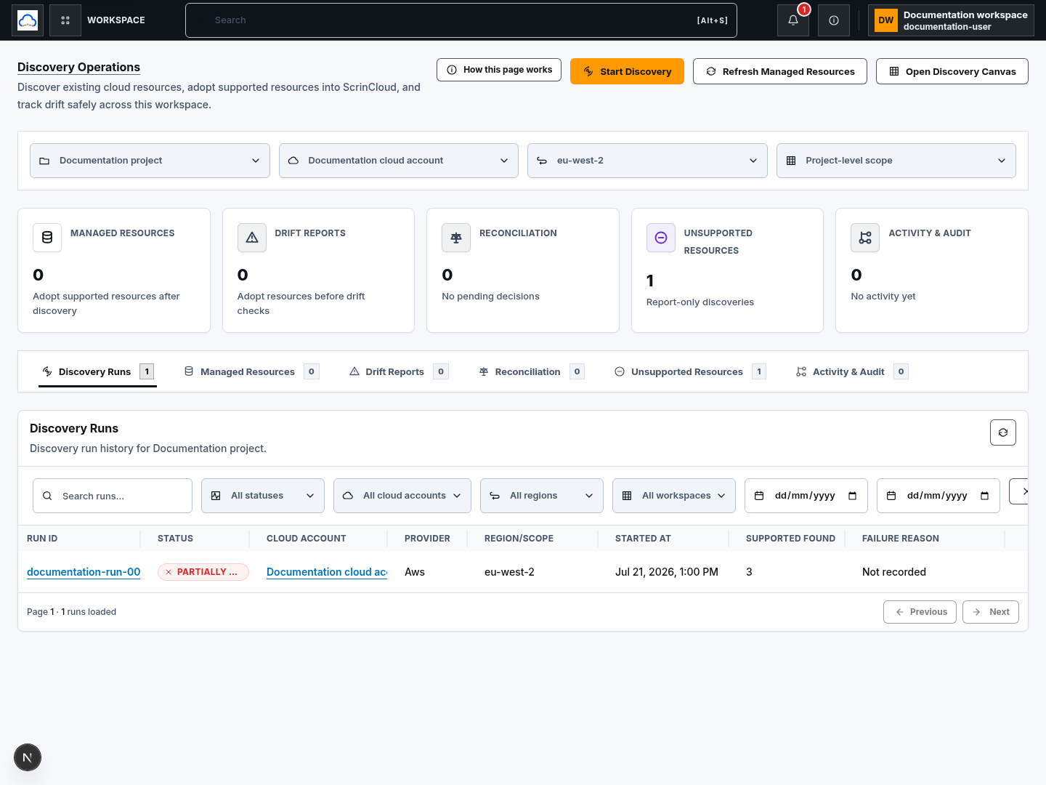
Task: Switch to the Managed Resources tab
Action: pyautogui.click(x=251, y=371)
